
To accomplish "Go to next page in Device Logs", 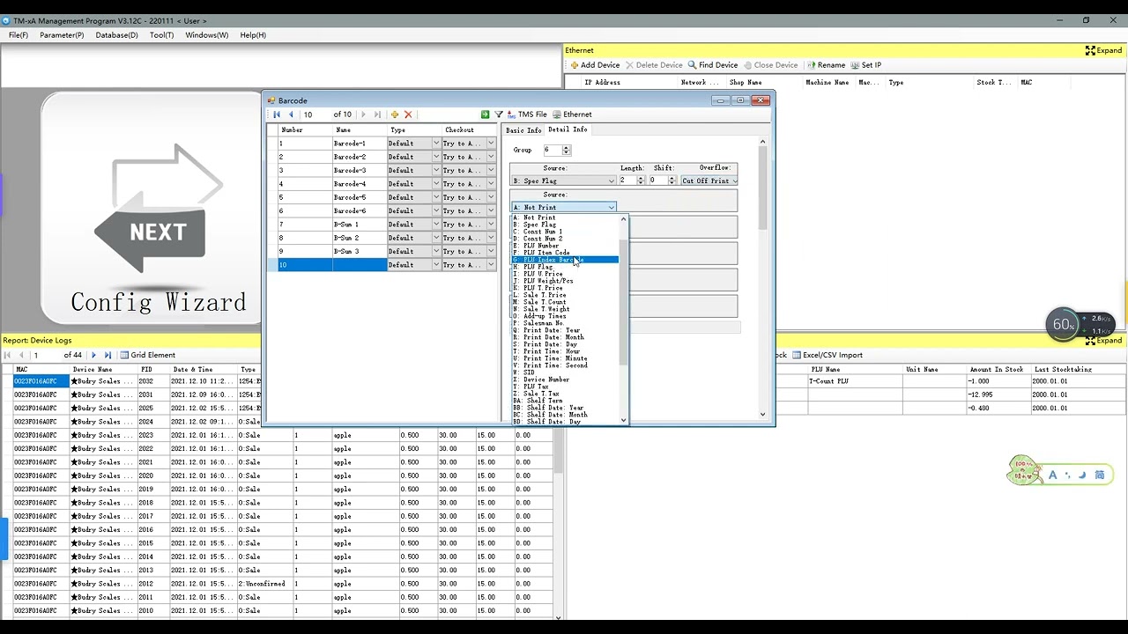I will point(93,355).
